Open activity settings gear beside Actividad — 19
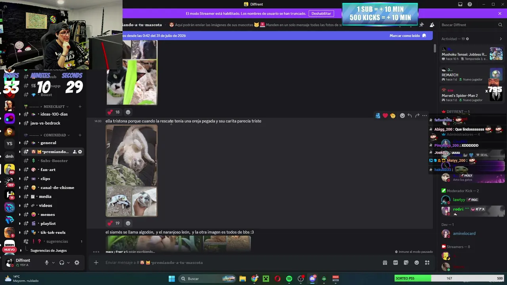Screen dimensions: 507x285 click(x=467, y=39)
